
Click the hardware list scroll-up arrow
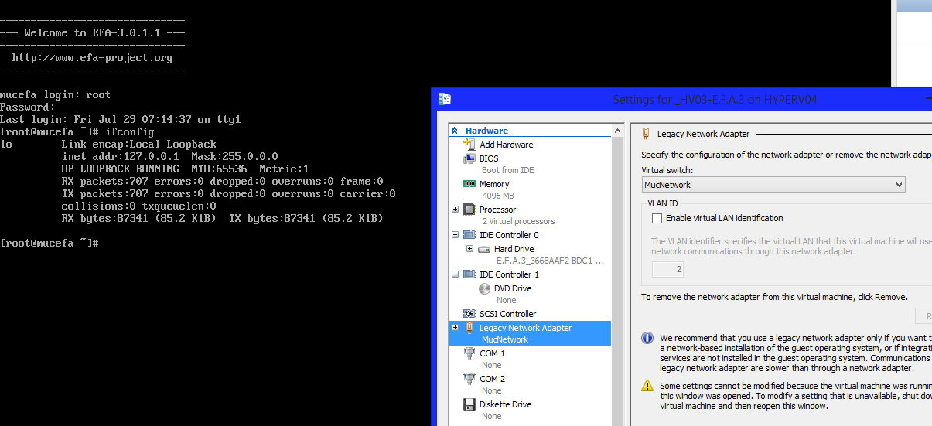click(617, 131)
